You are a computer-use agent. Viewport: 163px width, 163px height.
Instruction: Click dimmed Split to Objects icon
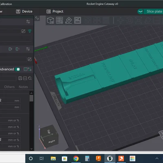88,20
